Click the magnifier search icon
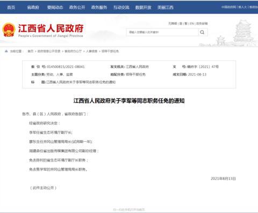 pyautogui.click(x=202, y=32)
